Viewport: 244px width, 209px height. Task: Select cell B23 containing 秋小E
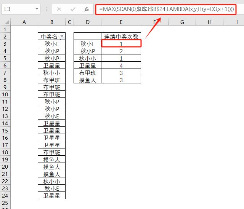click(x=52, y=188)
